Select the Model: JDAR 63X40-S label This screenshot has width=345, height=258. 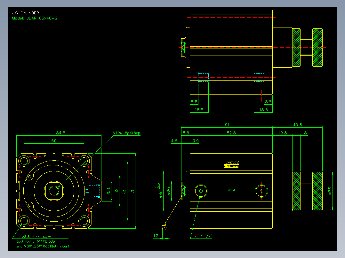[35, 18]
